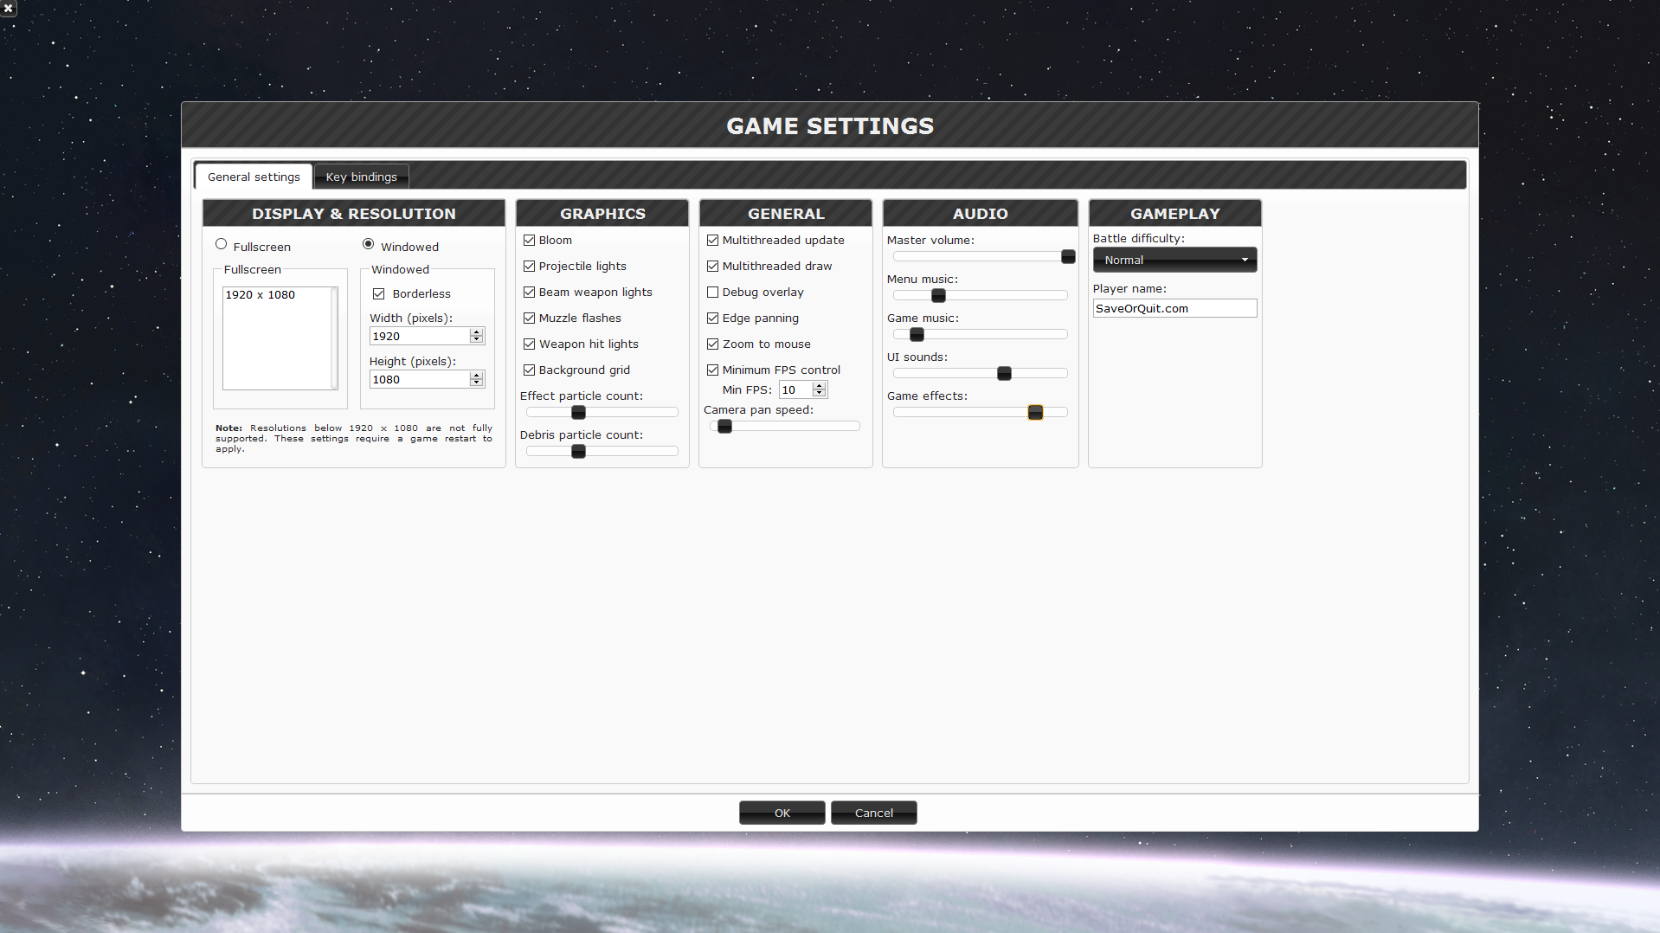
Task: Toggle Multithreaded update checkbox
Action: pos(713,241)
